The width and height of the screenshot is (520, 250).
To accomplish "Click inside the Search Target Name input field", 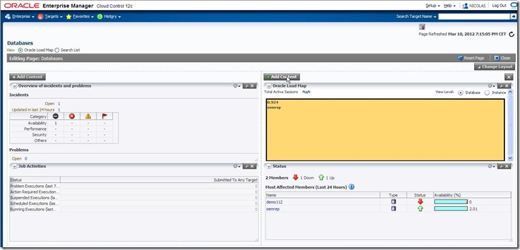I will coord(474,16).
